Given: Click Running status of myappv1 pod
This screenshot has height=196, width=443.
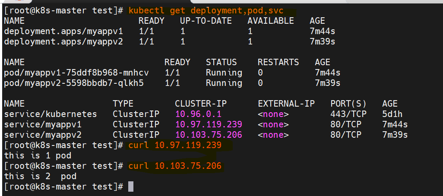Looking at the screenshot, I should pos(224,73).
